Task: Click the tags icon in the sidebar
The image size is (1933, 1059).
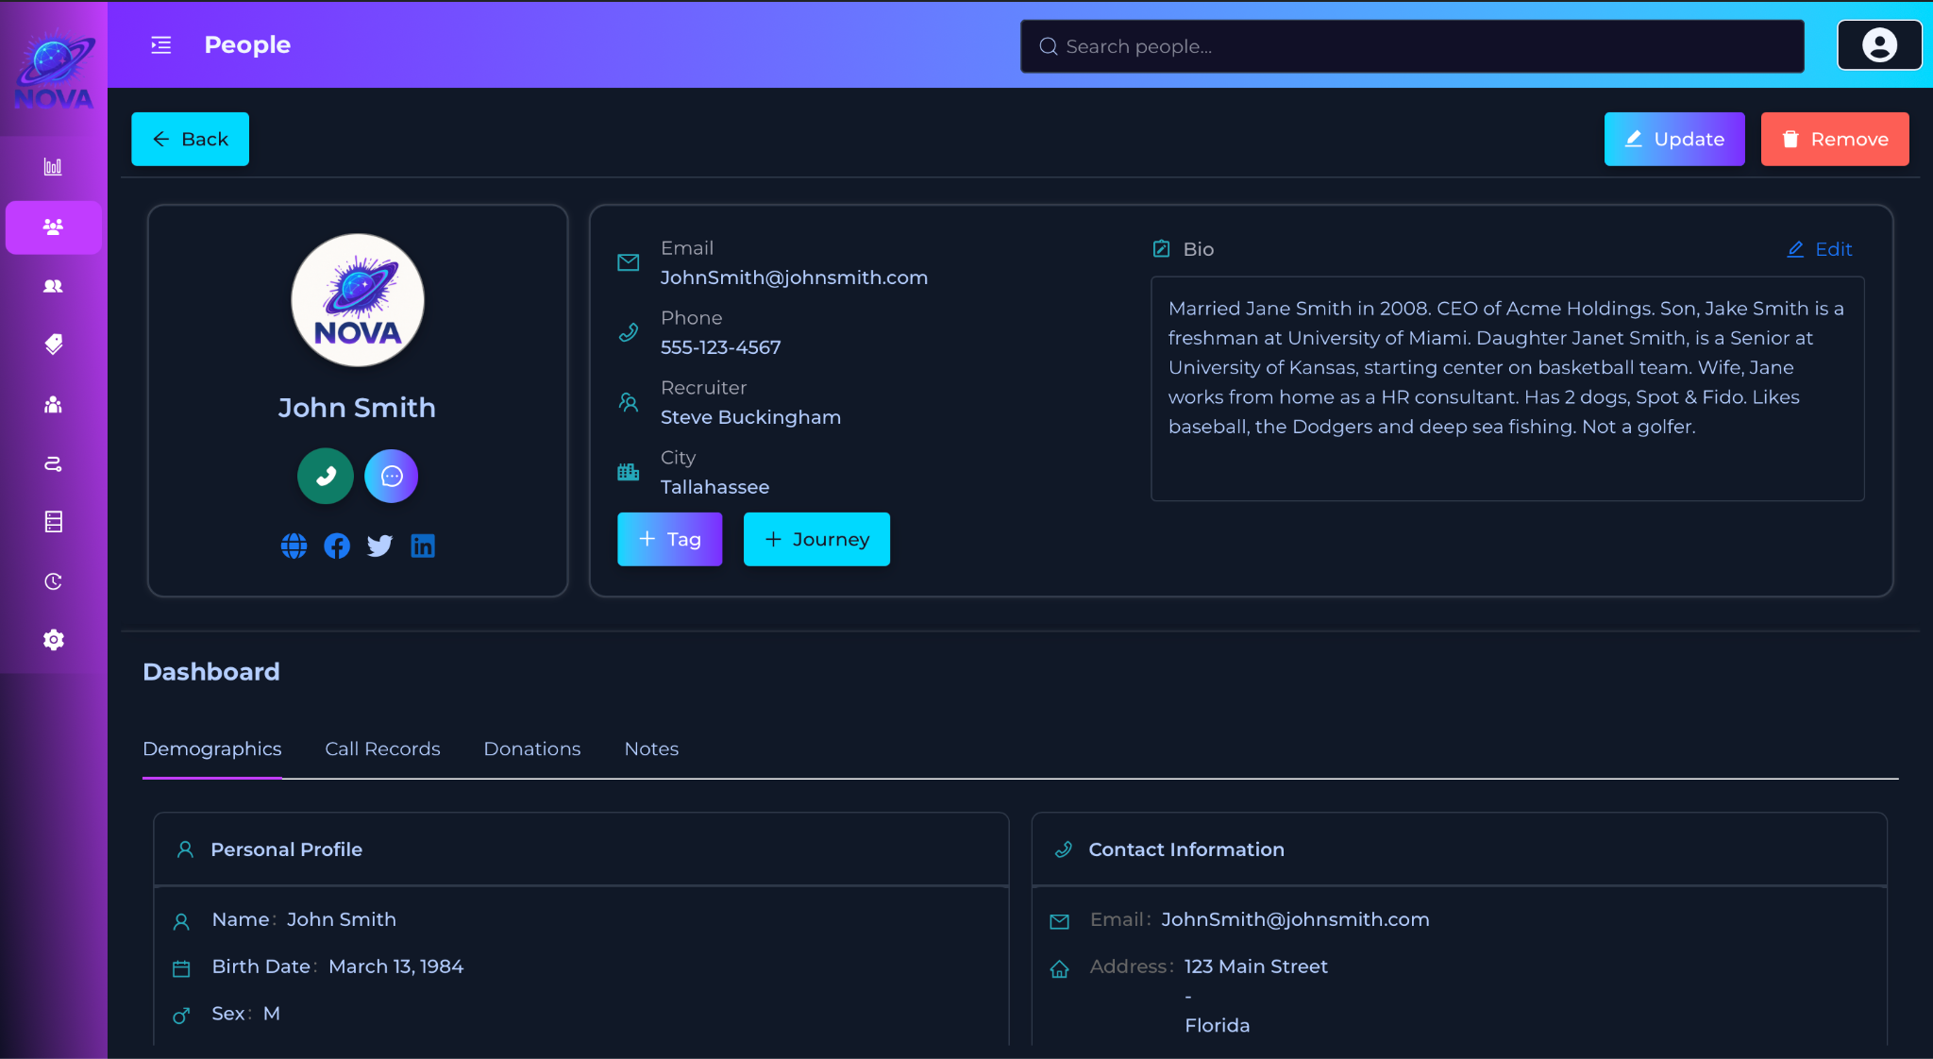Action: coord(54,345)
